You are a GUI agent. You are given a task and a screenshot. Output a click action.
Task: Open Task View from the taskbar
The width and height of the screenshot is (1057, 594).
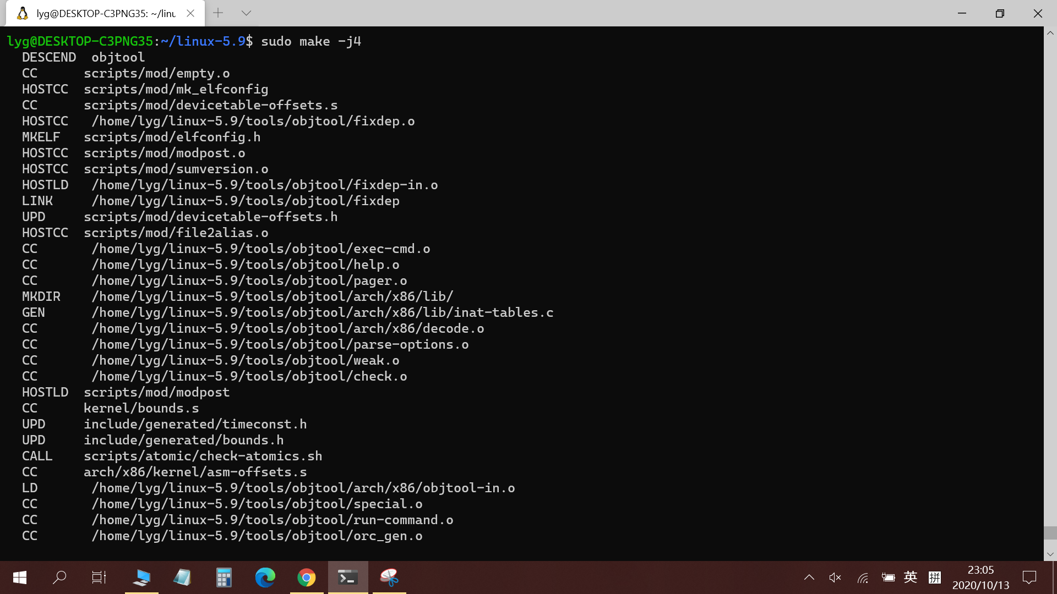tap(99, 577)
